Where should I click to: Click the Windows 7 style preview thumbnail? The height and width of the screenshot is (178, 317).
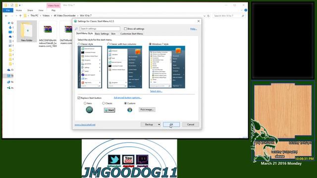167,67
